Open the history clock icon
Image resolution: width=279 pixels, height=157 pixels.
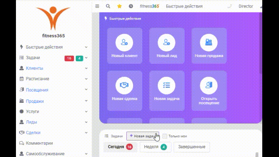point(131,6)
